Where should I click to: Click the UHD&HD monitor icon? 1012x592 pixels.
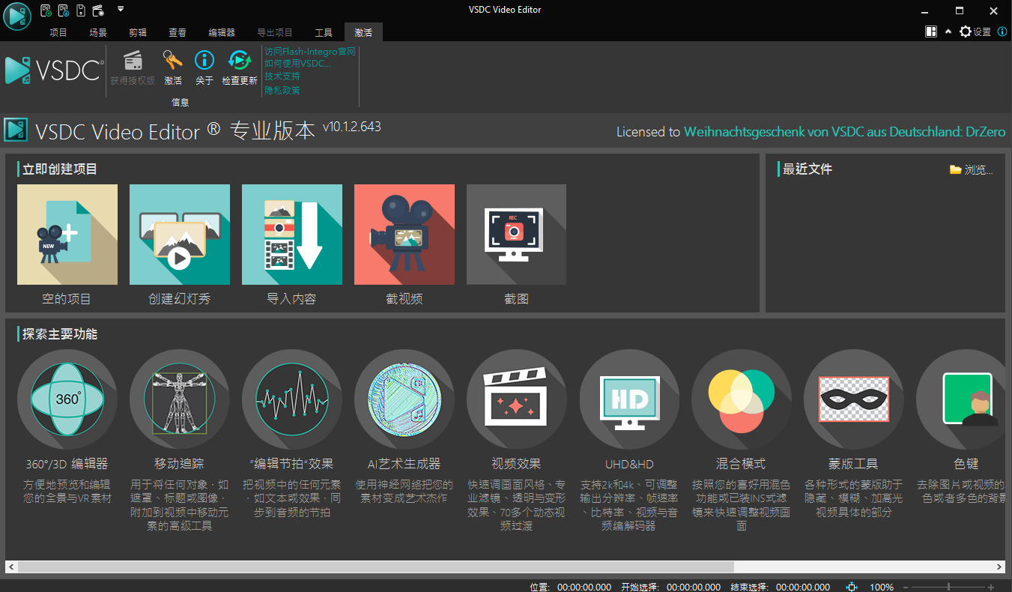[629, 399]
